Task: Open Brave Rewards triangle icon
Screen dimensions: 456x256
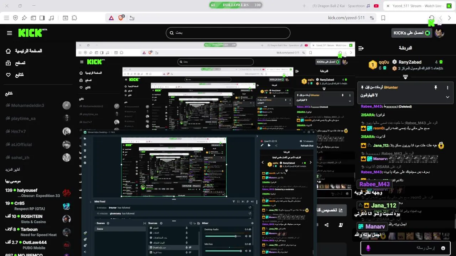Action: pyautogui.click(x=111, y=18)
